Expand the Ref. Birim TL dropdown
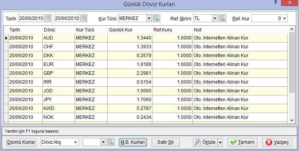 [x=215, y=18]
